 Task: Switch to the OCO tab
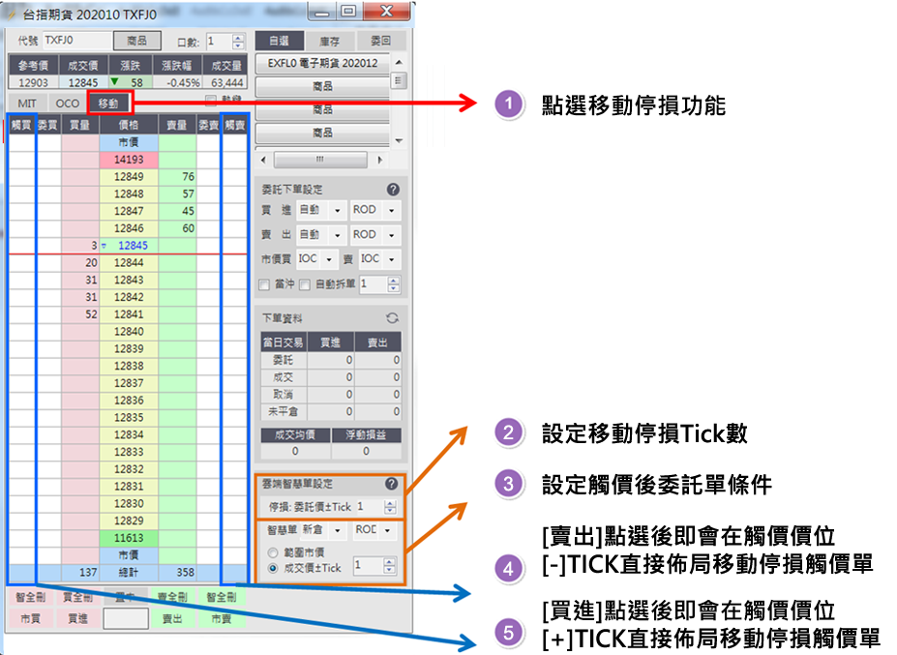point(68,104)
